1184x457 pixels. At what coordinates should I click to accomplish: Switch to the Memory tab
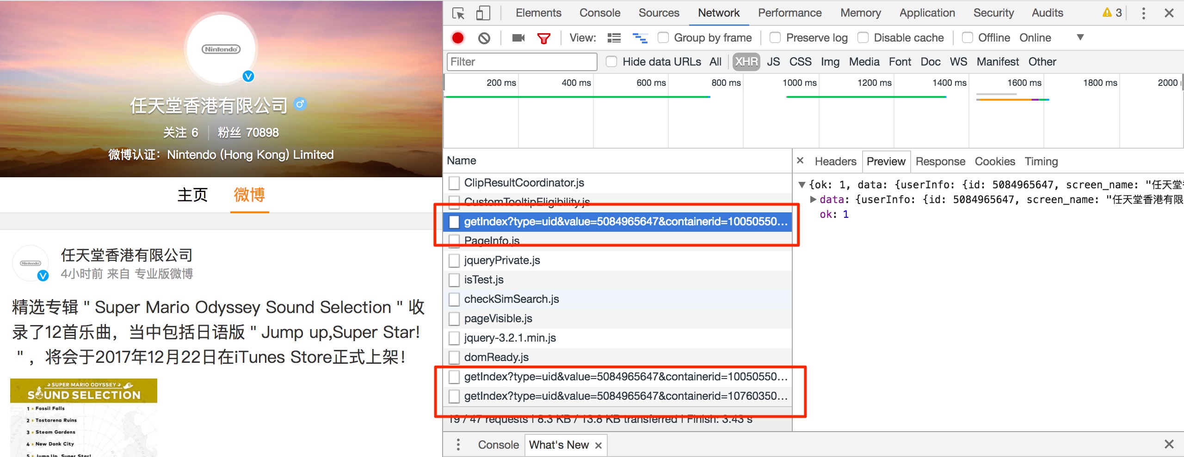[861, 13]
